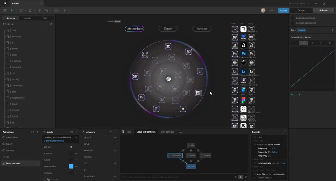The height and width of the screenshot is (181, 336).
Task: Open the user avatar near zoom
Action: coord(263,10)
